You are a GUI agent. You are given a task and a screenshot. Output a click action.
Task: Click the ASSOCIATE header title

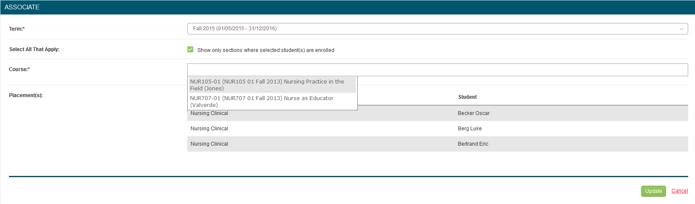click(22, 7)
